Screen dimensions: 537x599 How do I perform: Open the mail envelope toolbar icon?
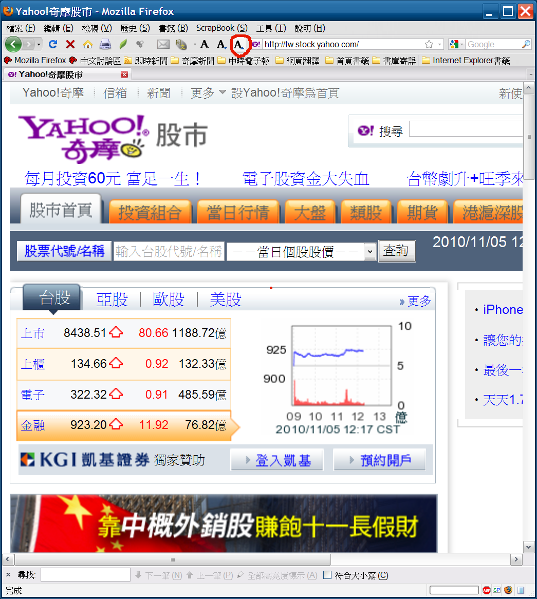point(163,44)
